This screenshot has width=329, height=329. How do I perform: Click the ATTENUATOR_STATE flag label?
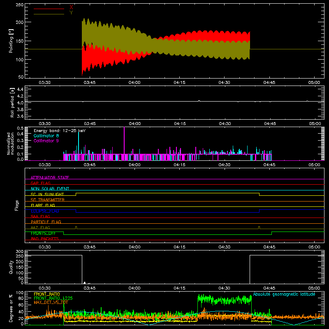[50, 178]
